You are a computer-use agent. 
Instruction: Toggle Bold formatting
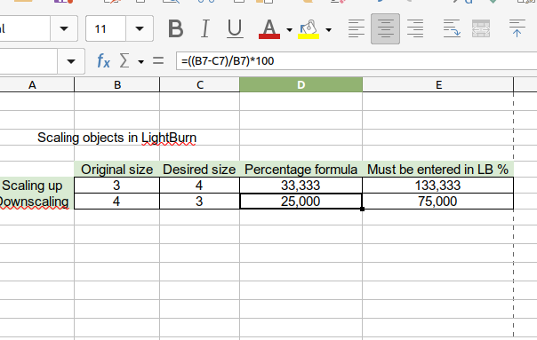176,28
